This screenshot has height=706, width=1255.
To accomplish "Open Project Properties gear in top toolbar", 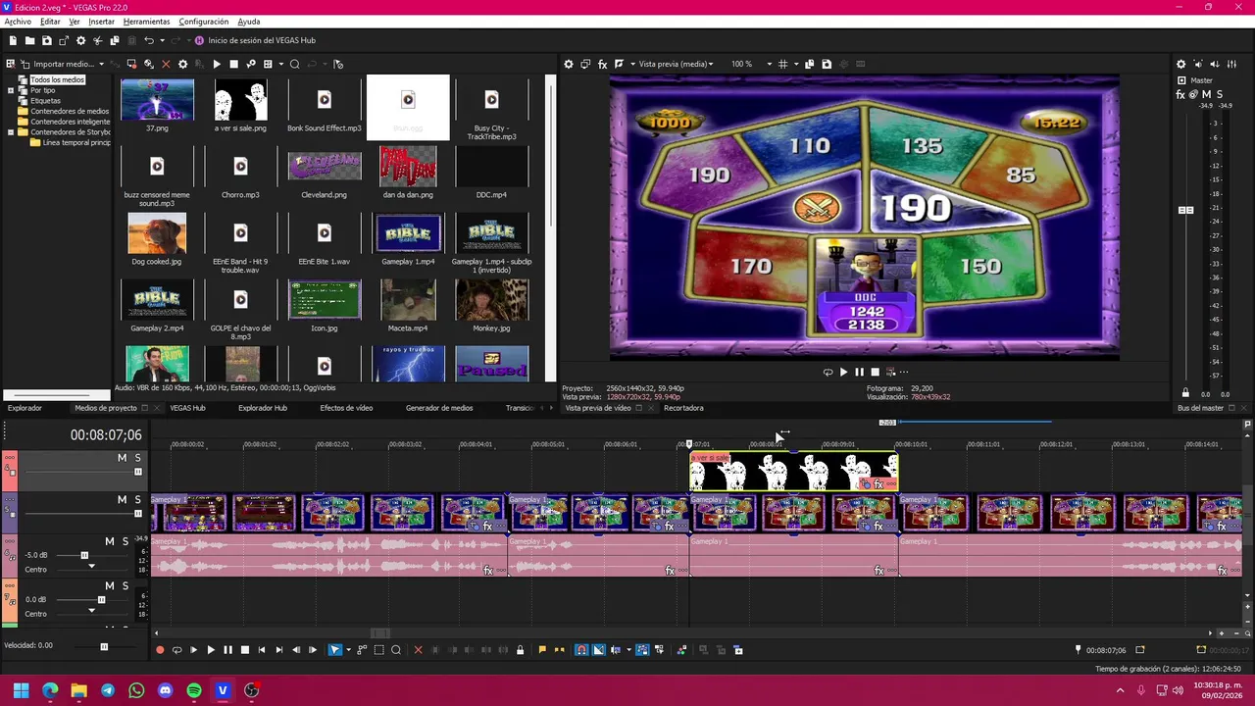I will pos(80,40).
